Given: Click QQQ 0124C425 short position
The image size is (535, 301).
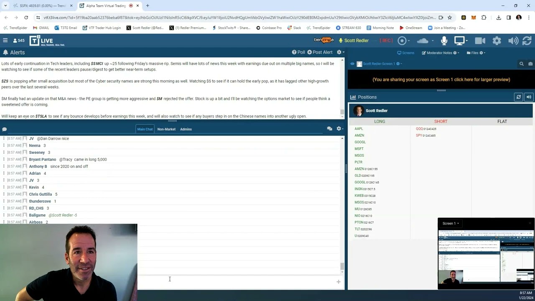Looking at the screenshot, I should (426, 129).
